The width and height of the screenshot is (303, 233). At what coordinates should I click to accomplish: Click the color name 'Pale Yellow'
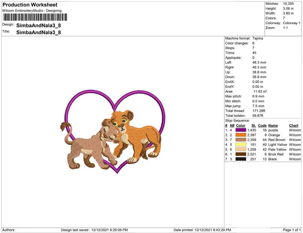tap(277, 150)
